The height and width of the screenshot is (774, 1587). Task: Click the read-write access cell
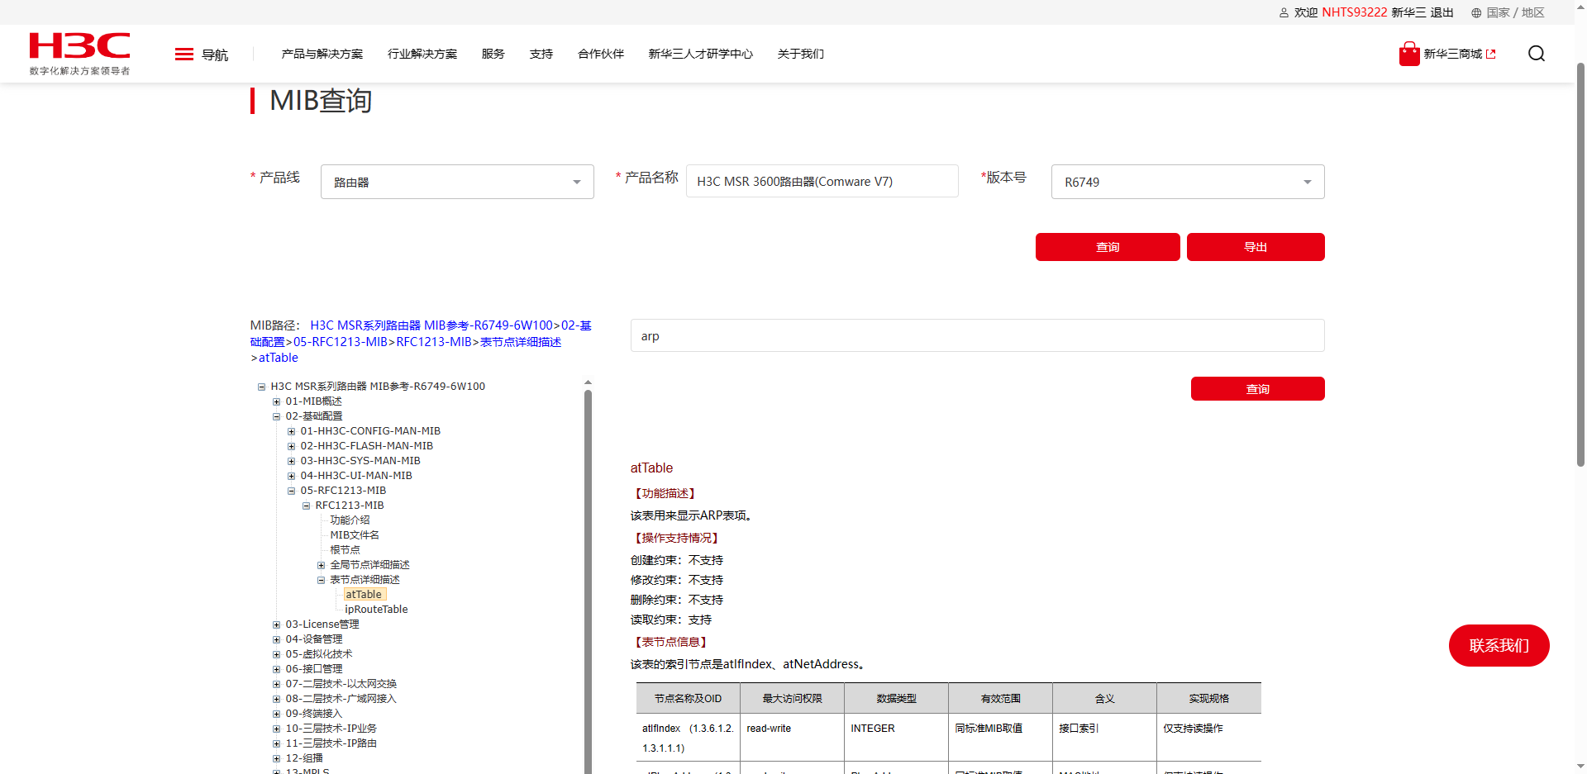(792, 738)
